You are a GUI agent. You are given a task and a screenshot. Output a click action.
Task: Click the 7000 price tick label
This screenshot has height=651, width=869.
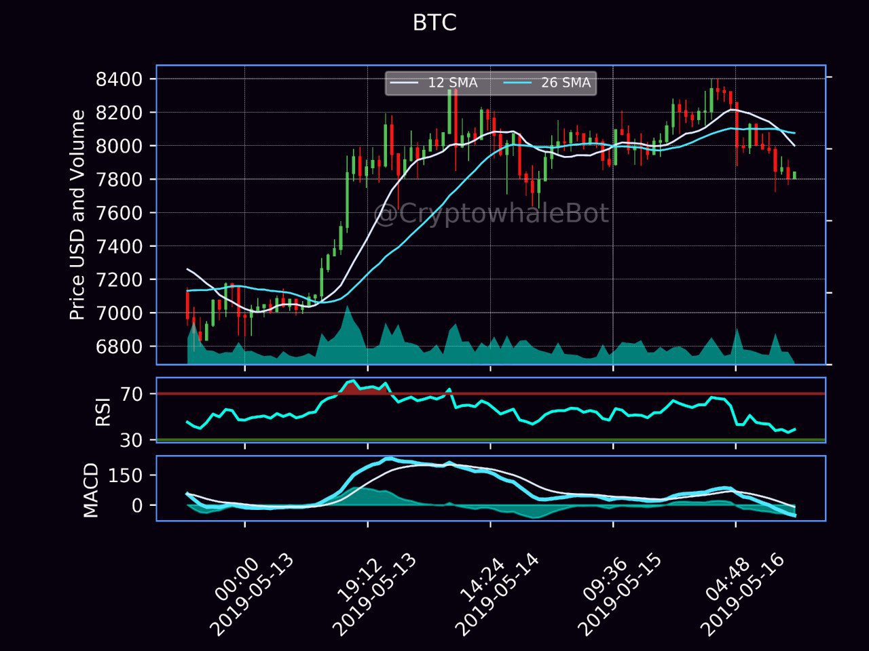pos(119,313)
